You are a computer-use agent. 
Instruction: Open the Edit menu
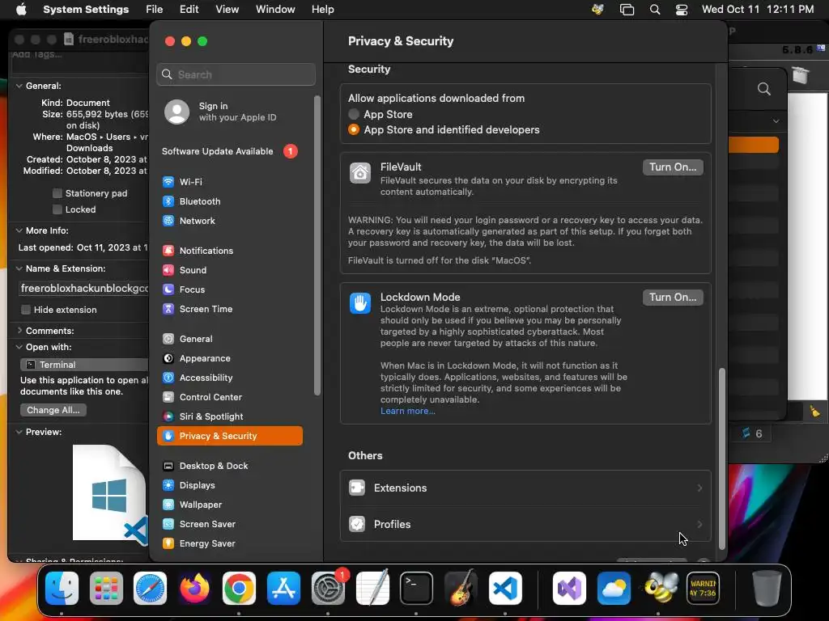point(189,10)
